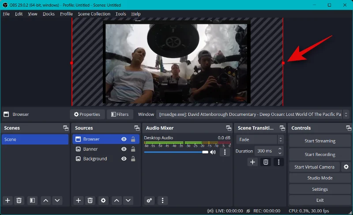353x215 pixels.
Task: Open the Tools menu
Action: (x=120, y=14)
